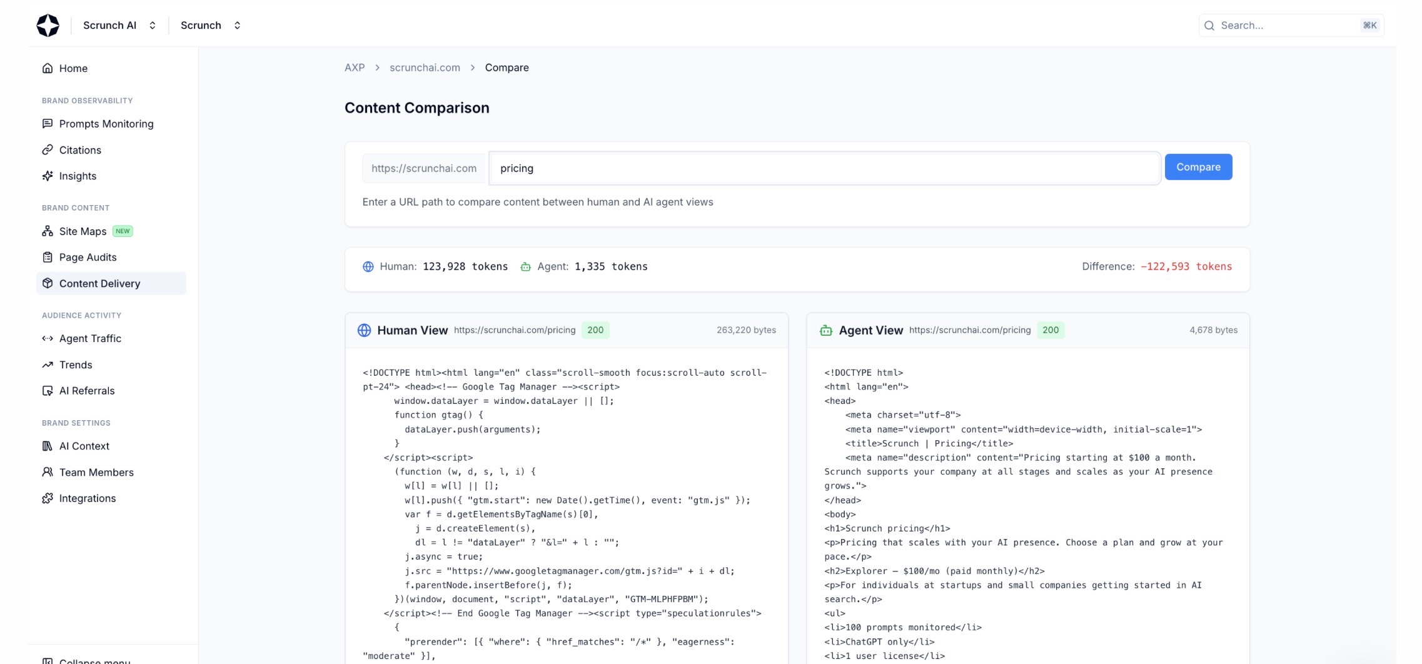Click the Home house icon
This screenshot has width=1422, height=664.
coord(48,68)
